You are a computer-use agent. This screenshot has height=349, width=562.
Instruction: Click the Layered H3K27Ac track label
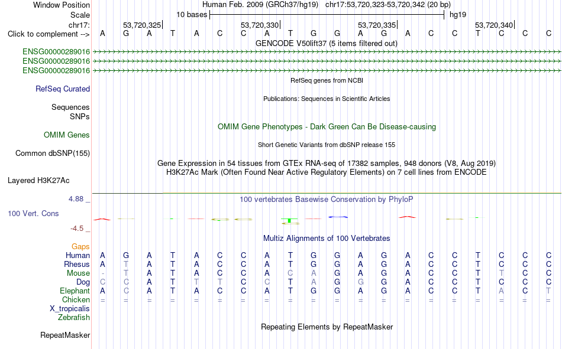38,181
